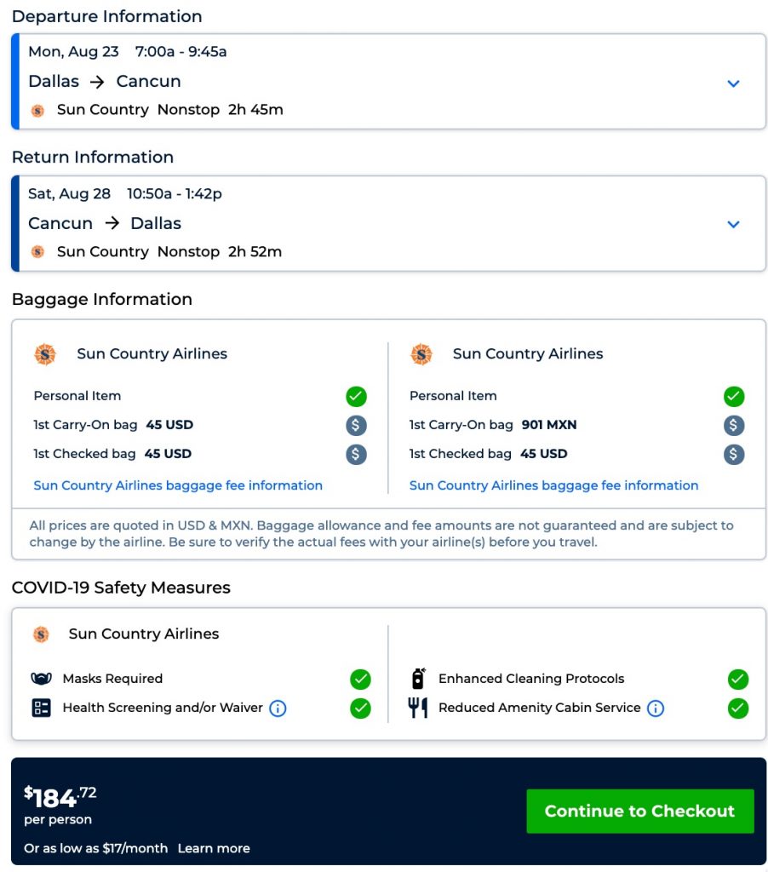Image resolution: width=768 pixels, height=872 pixels.
Task: Click the dollar icon beside 901 MXN carry-on
Action: point(733,426)
